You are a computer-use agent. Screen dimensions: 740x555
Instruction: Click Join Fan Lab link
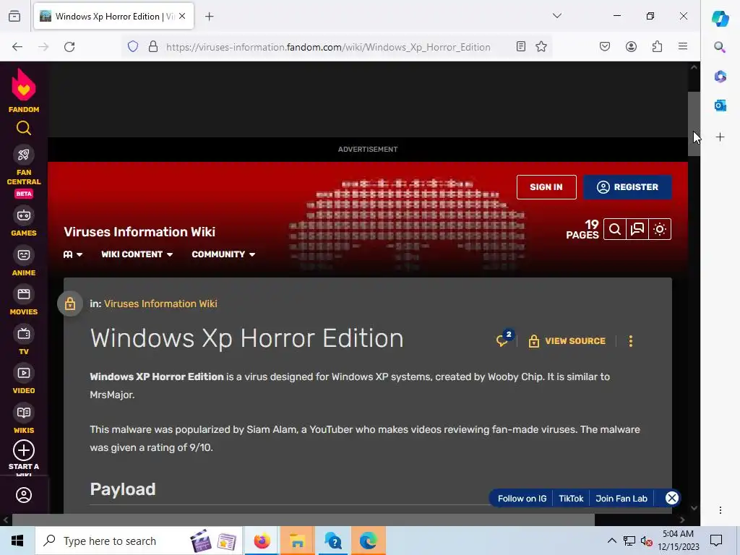coord(621,499)
